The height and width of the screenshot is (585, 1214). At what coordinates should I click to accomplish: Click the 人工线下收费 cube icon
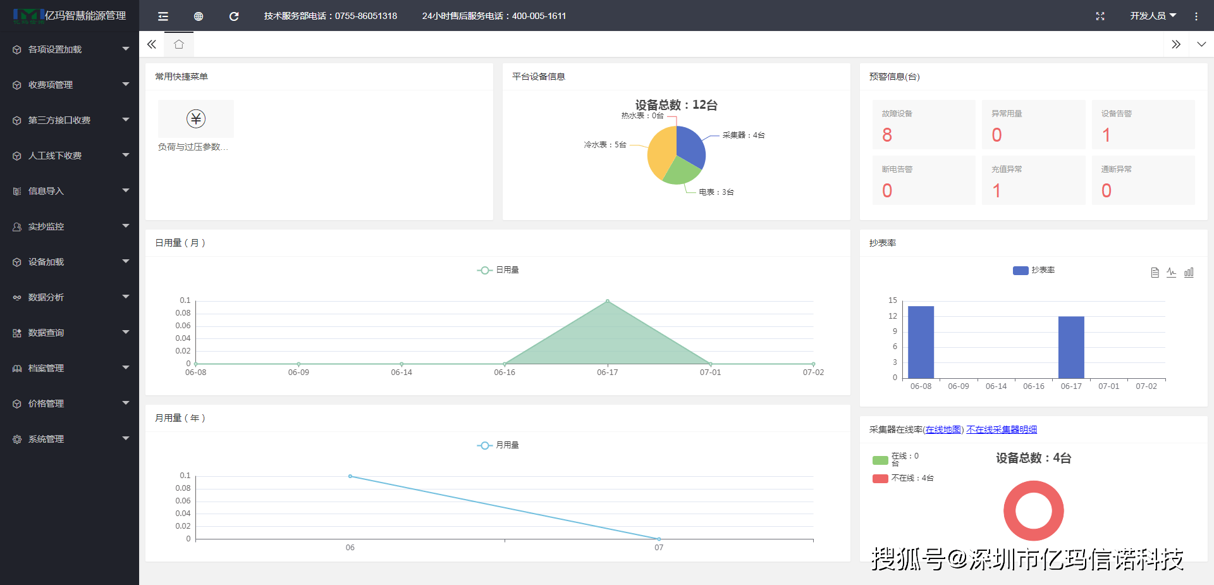[x=17, y=156]
